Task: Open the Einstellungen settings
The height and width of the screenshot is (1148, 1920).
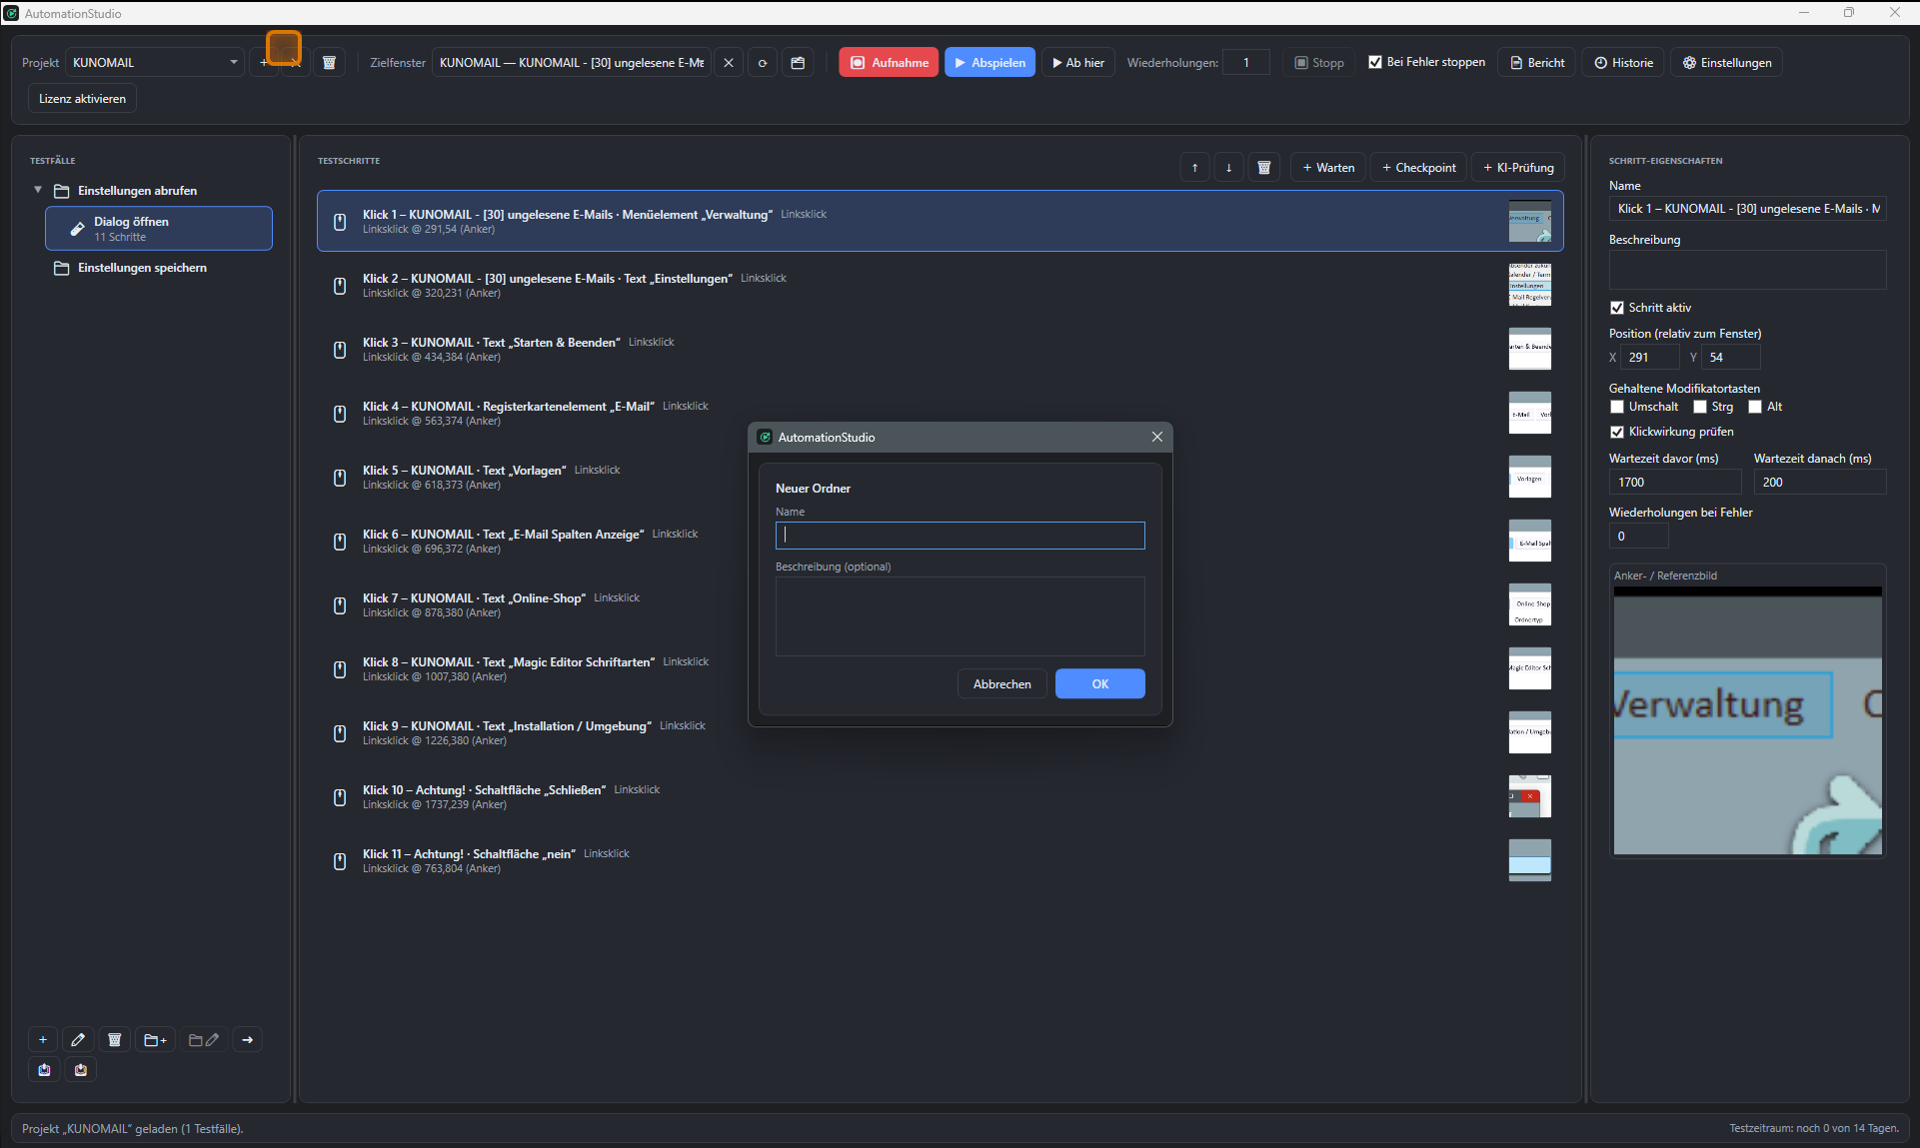Action: 1726,63
